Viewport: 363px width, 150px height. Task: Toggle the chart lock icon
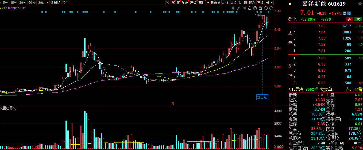coord(260,8)
